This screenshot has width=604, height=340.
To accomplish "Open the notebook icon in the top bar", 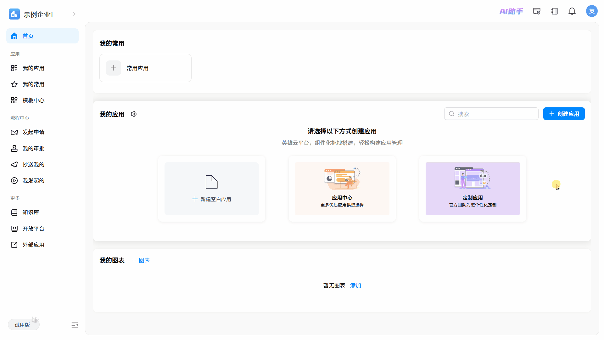I will 555,11.
